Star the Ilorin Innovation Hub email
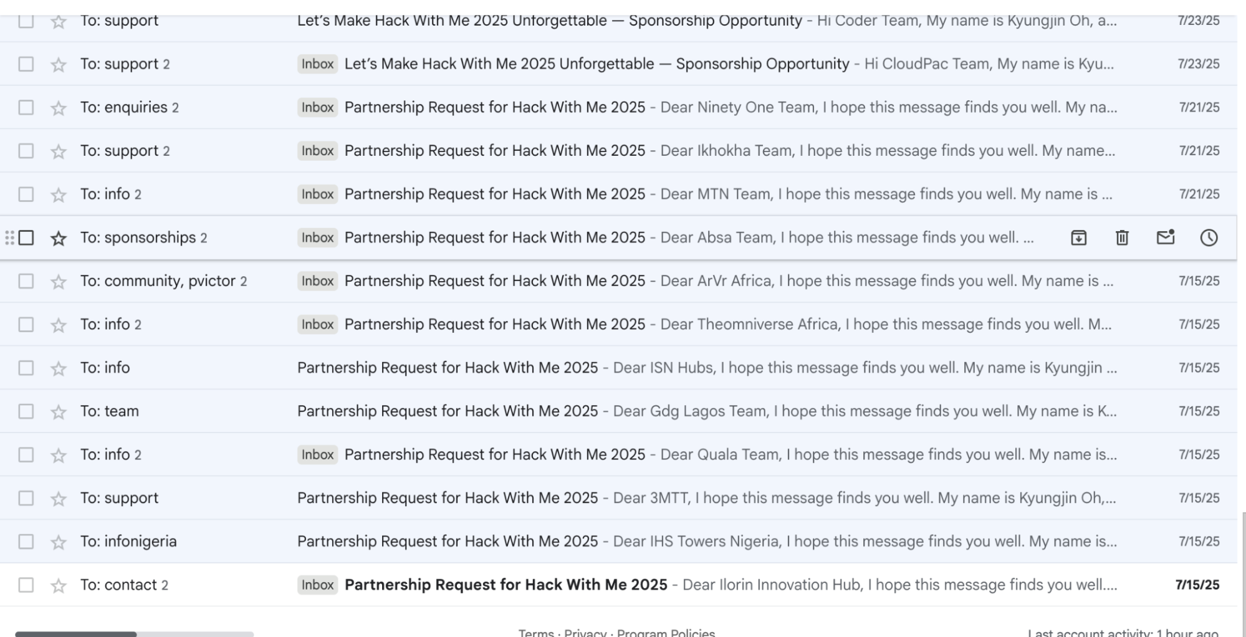 [59, 585]
